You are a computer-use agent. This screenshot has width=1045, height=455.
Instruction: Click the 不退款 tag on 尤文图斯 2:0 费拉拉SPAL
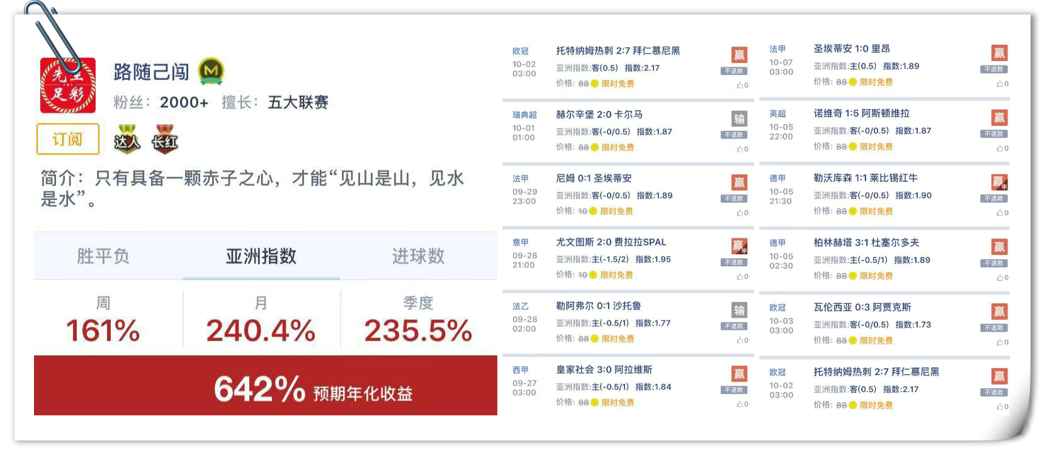coord(734,262)
